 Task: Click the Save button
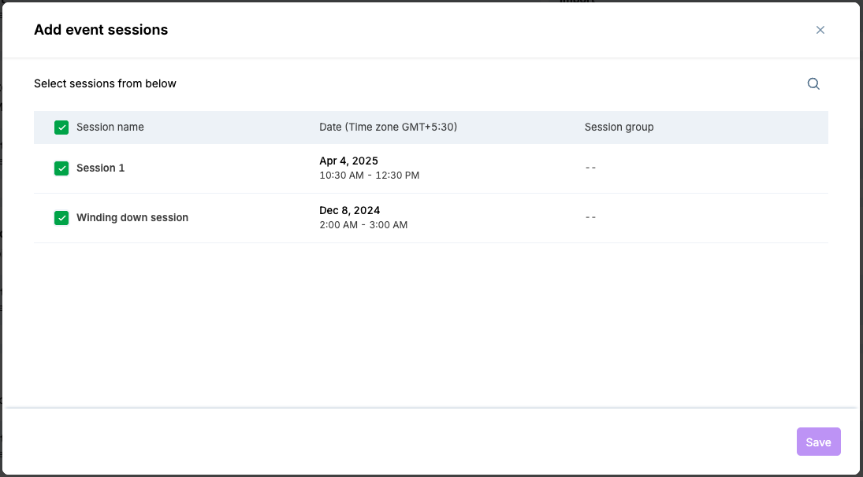point(818,442)
